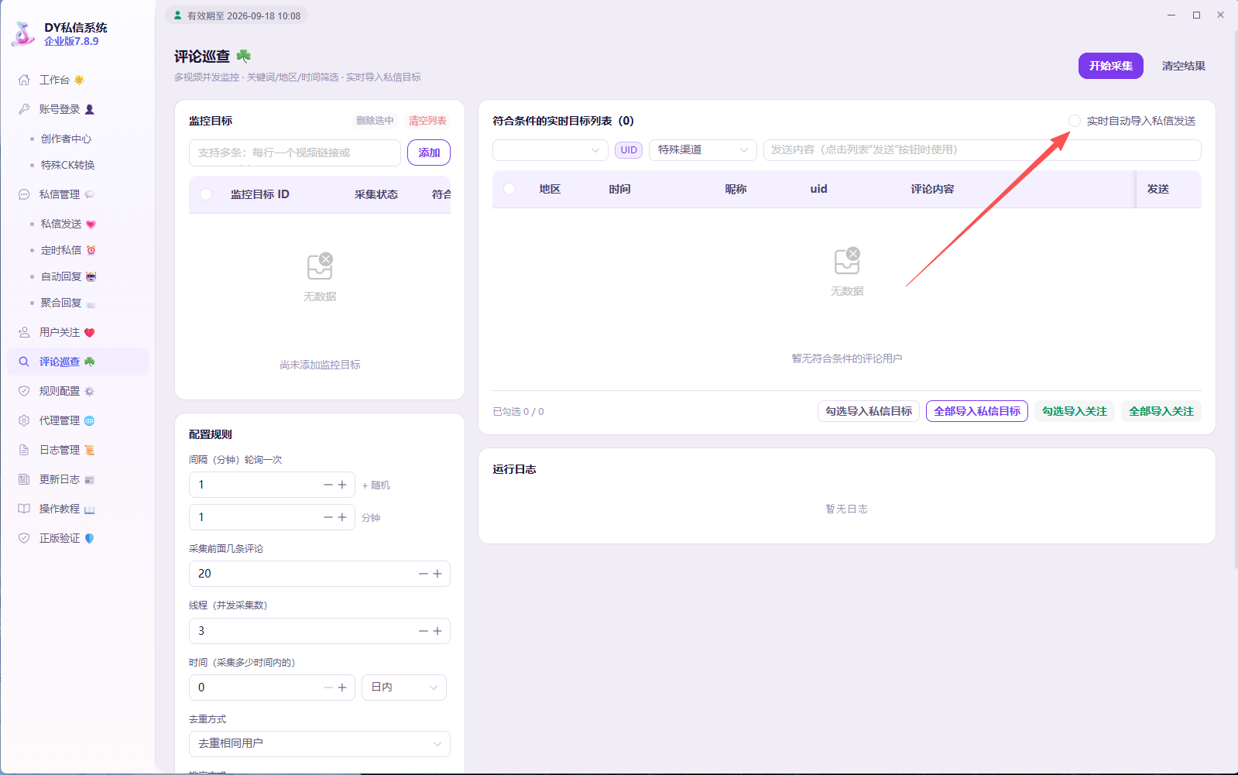The width and height of the screenshot is (1238, 775).
Task: Click the 评论内容 column header
Action: [932, 189]
